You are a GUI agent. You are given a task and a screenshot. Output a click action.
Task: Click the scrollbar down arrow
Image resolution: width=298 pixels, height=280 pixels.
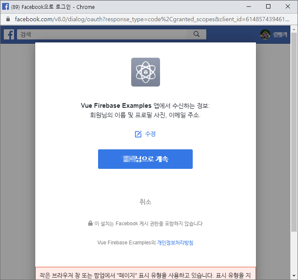point(294,276)
